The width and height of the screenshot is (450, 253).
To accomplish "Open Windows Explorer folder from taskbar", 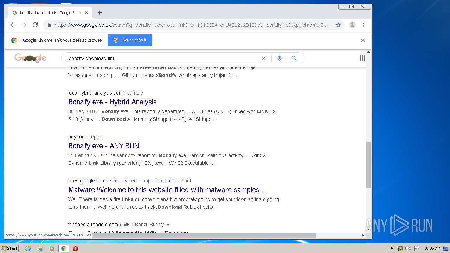I will (x=40, y=248).
